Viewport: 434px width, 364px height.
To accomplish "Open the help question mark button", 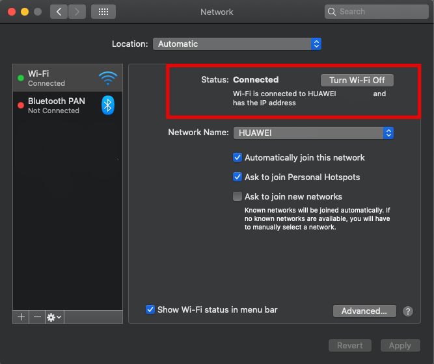I will pos(408,311).
